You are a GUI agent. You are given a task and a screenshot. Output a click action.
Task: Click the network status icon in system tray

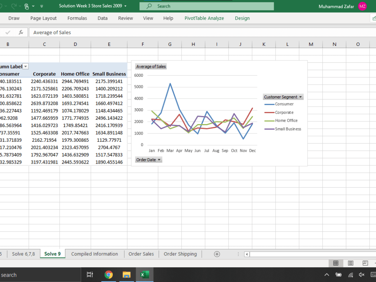click(x=351, y=275)
